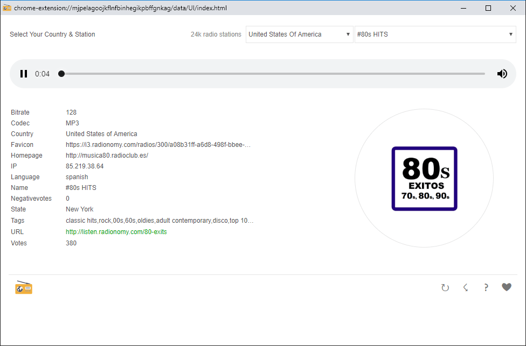Click the state value New York
This screenshot has width=526, height=346.
point(80,209)
